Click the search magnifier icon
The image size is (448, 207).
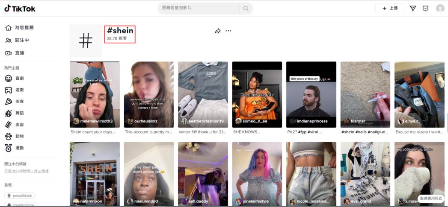(246, 9)
